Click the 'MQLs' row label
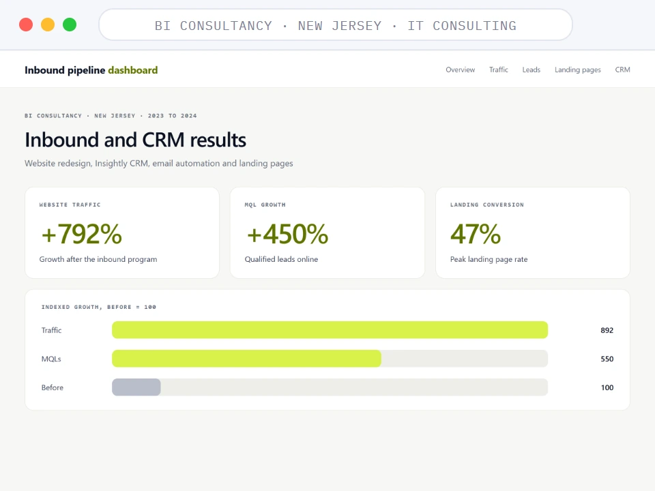Viewport: 655px width, 491px height. pyautogui.click(x=51, y=359)
